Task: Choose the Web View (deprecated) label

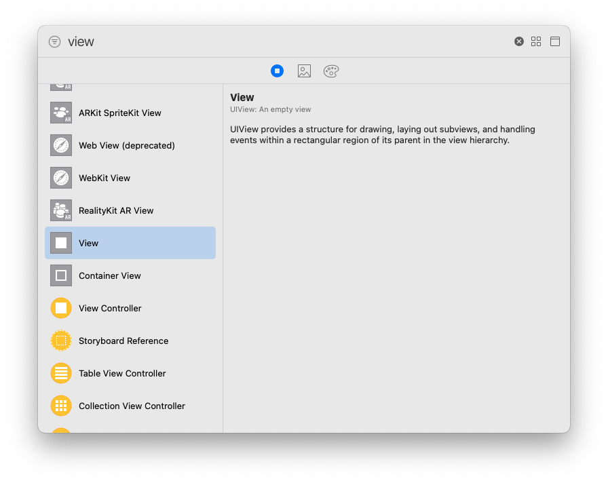Action: coord(127,145)
